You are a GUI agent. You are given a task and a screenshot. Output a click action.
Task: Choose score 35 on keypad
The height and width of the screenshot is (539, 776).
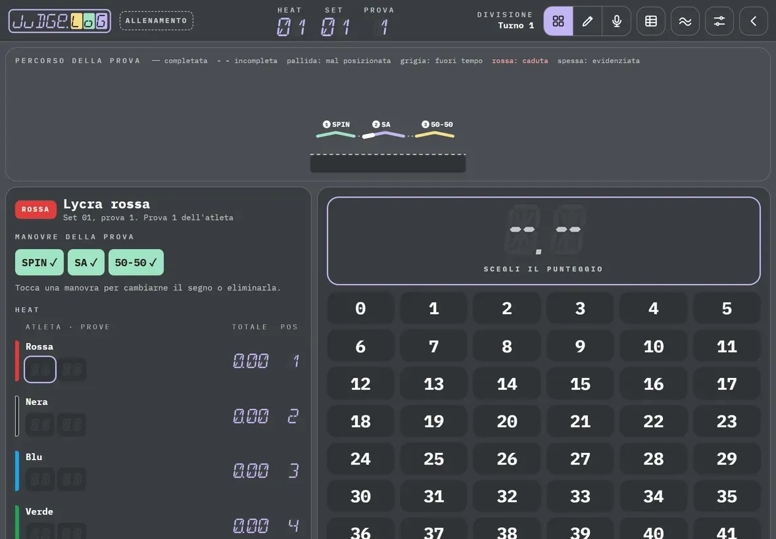(727, 496)
